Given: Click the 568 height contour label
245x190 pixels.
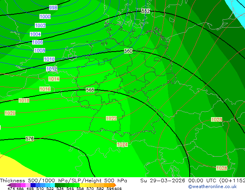Looking at the screenshot, I should tap(90, 90).
